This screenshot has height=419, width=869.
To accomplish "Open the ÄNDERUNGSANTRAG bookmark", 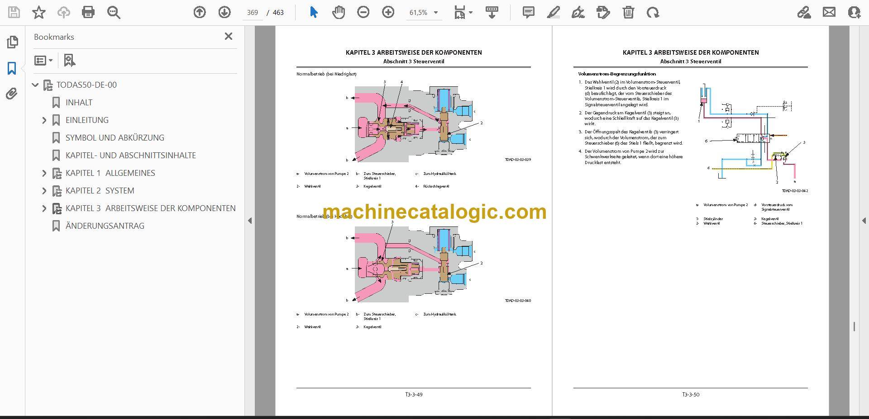I will (105, 226).
